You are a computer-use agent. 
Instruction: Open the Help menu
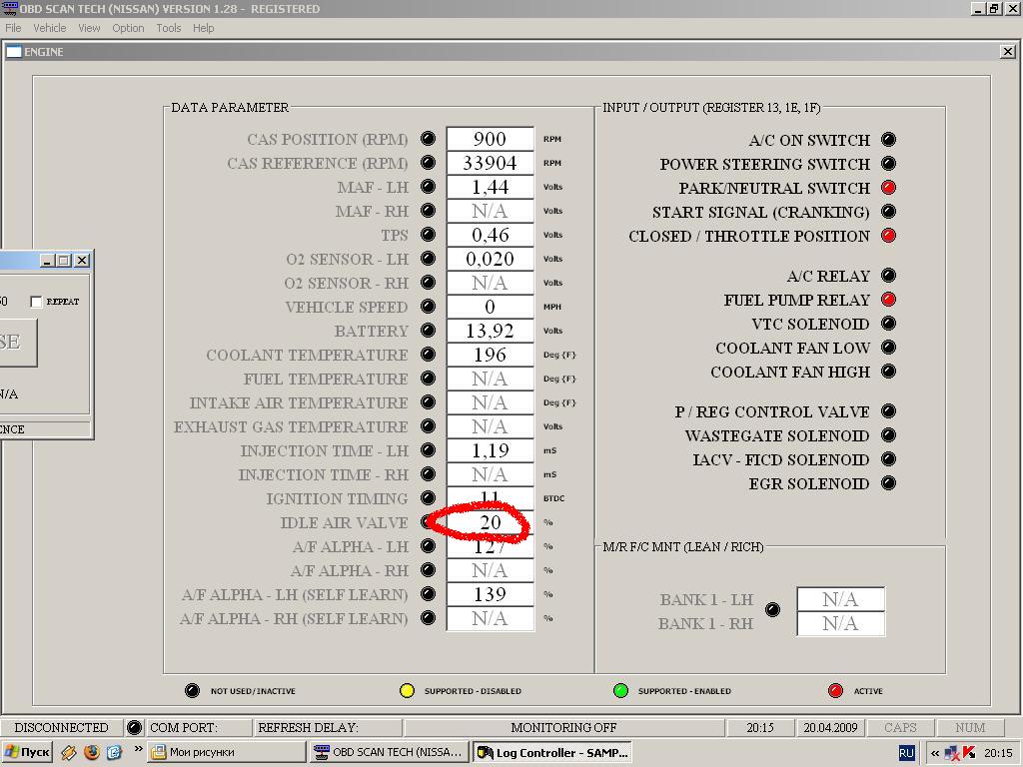tap(204, 28)
